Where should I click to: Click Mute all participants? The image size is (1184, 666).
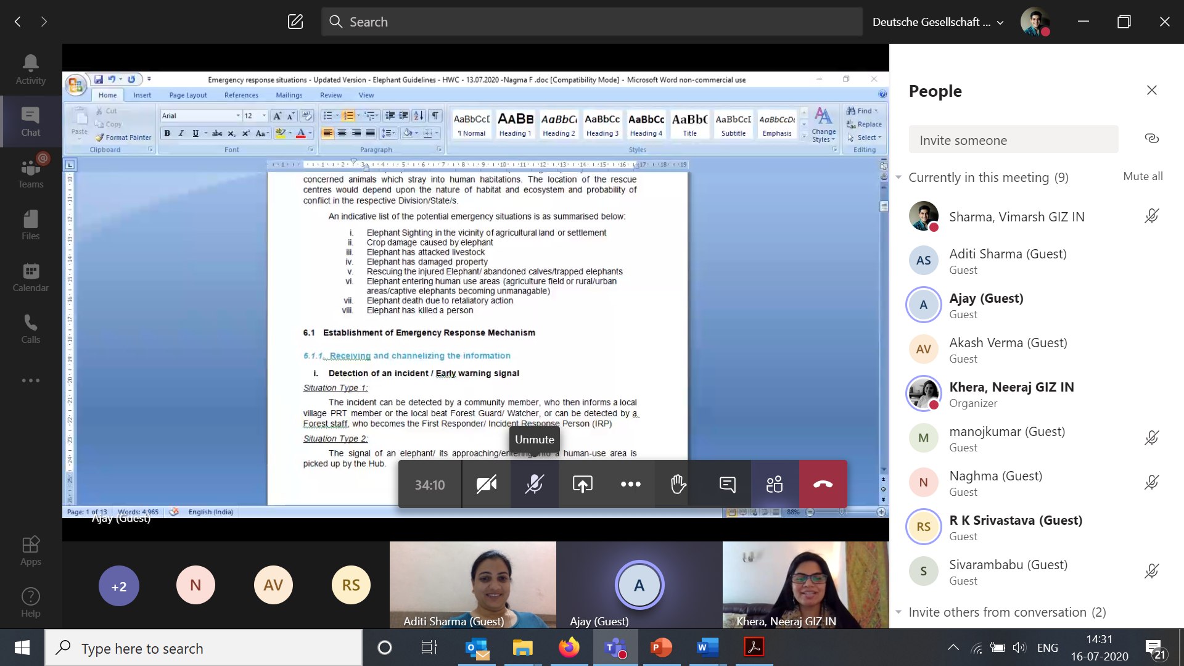tap(1143, 176)
